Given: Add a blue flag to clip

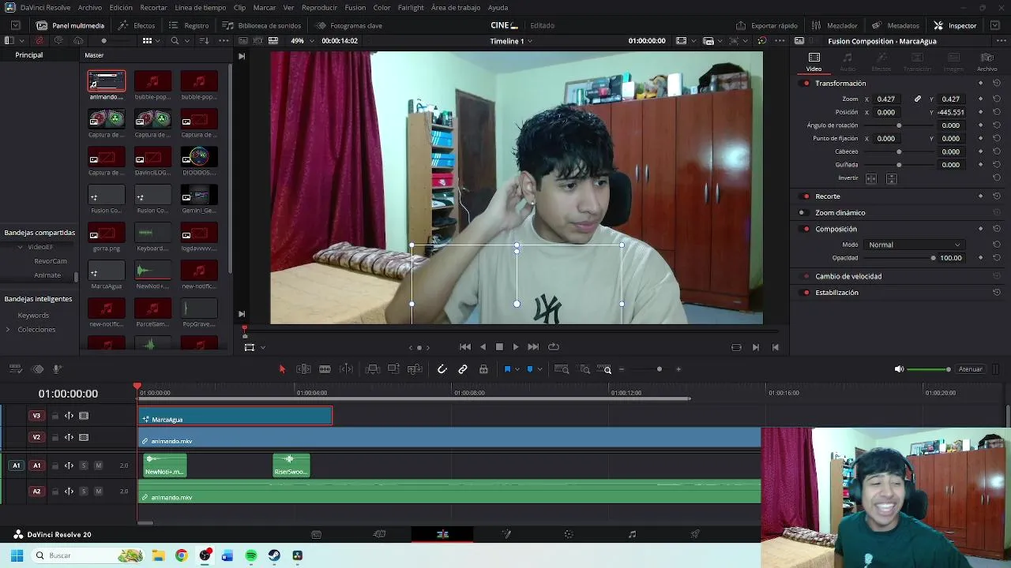Looking at the screenshot, I should tap(507, 369).
